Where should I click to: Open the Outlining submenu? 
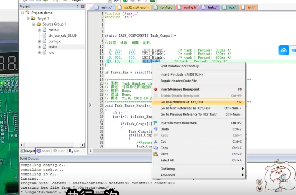[x=168, y=169]
